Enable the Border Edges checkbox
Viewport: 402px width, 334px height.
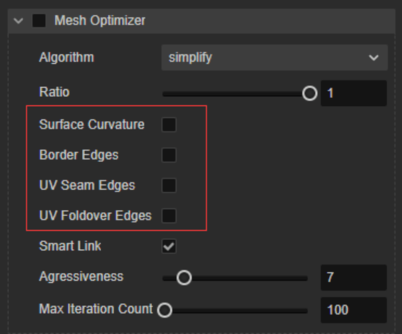pyautogui.click(x=170, y=155)
